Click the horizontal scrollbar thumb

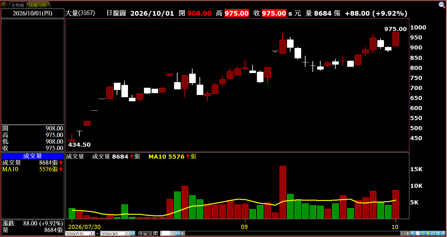click(x=403, y=233)
